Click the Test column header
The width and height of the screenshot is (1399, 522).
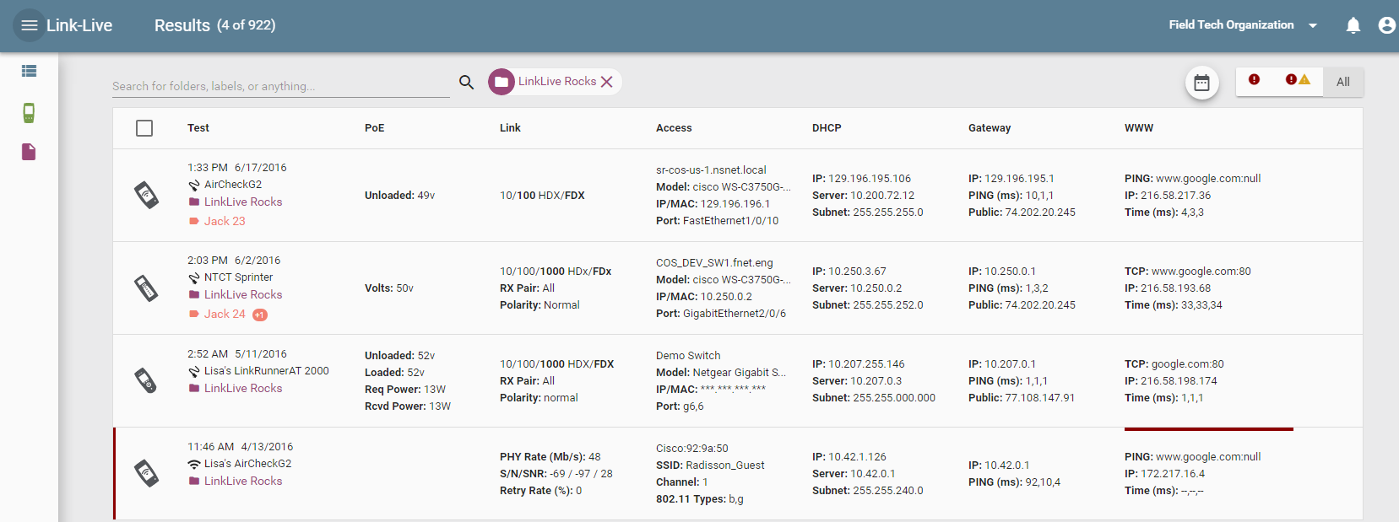click(198, 128)
